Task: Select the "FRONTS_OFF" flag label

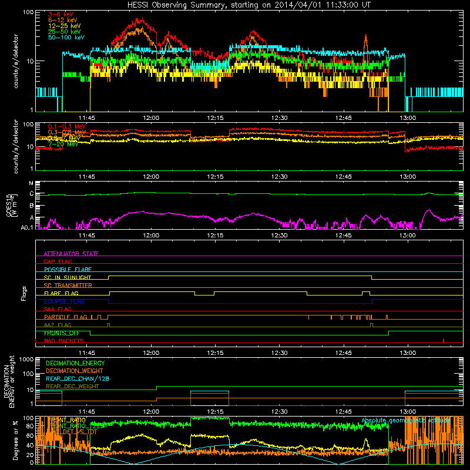Action: point(62,333)
